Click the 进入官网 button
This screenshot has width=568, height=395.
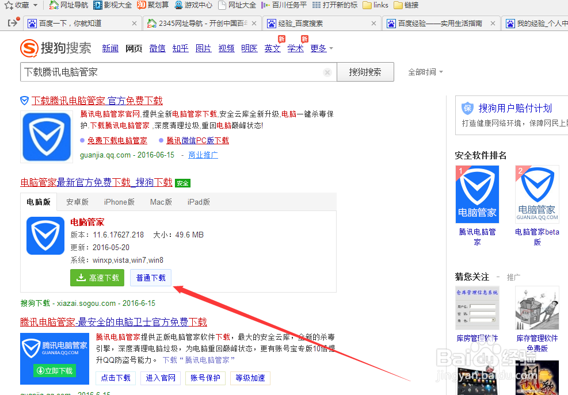point(161,378)
